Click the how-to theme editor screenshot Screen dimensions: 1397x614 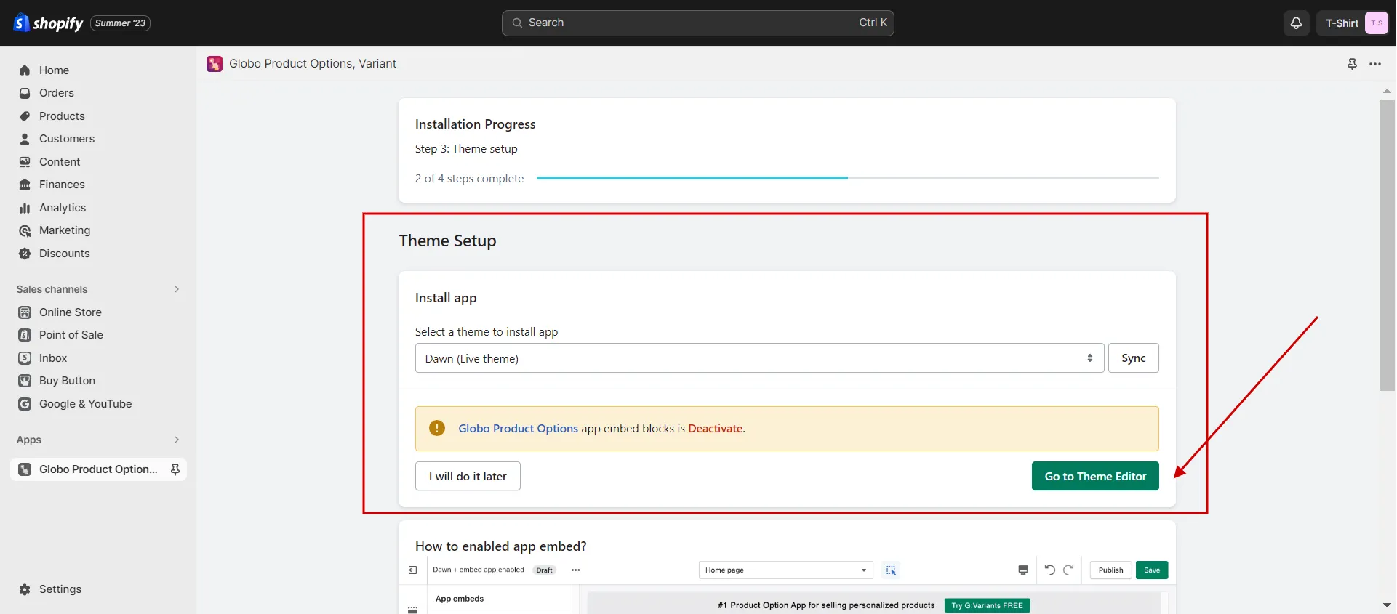pos(787,586)
